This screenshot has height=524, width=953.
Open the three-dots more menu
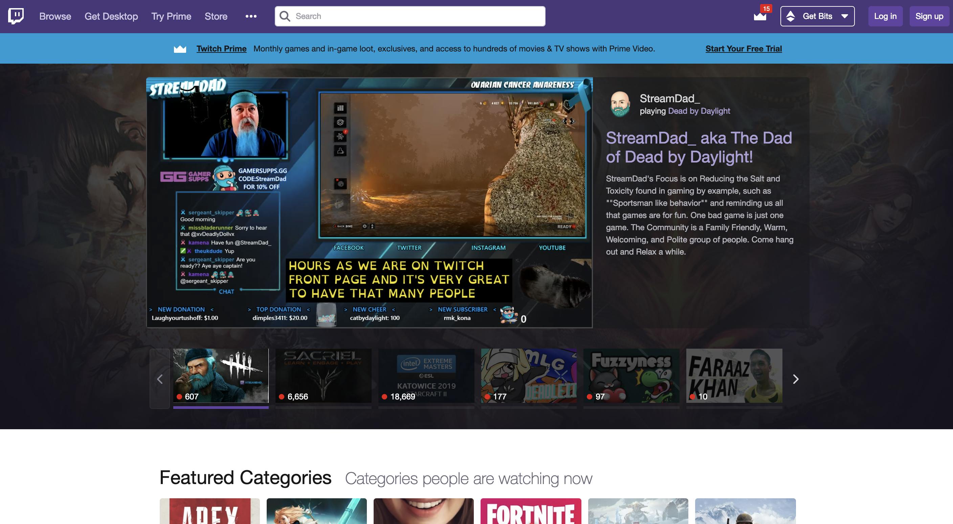[251, 16]
